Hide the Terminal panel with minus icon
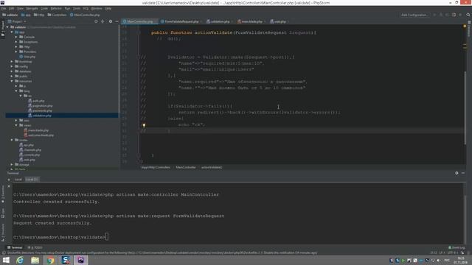The width and height of the screenshot is (472, 265). (463, 173)
